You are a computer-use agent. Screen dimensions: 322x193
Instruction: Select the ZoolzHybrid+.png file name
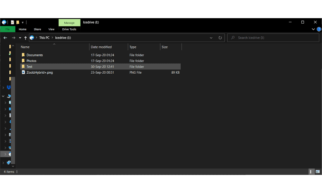(x=40, y=72)
